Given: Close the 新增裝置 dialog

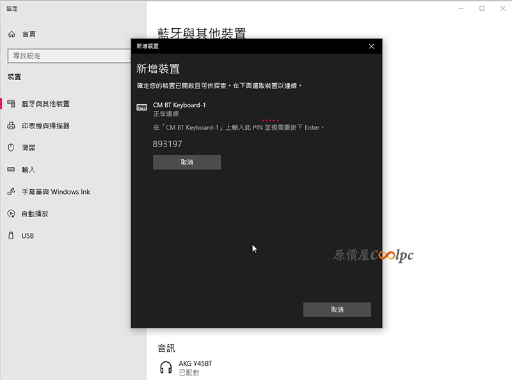Looking at the screenshot, I should [371, 46].
